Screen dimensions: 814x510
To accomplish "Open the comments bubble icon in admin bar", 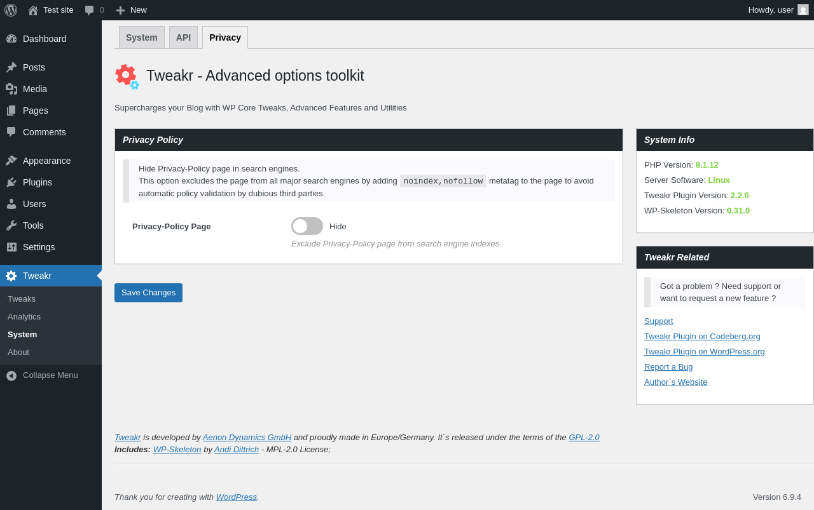I will (x=90, y=10).
